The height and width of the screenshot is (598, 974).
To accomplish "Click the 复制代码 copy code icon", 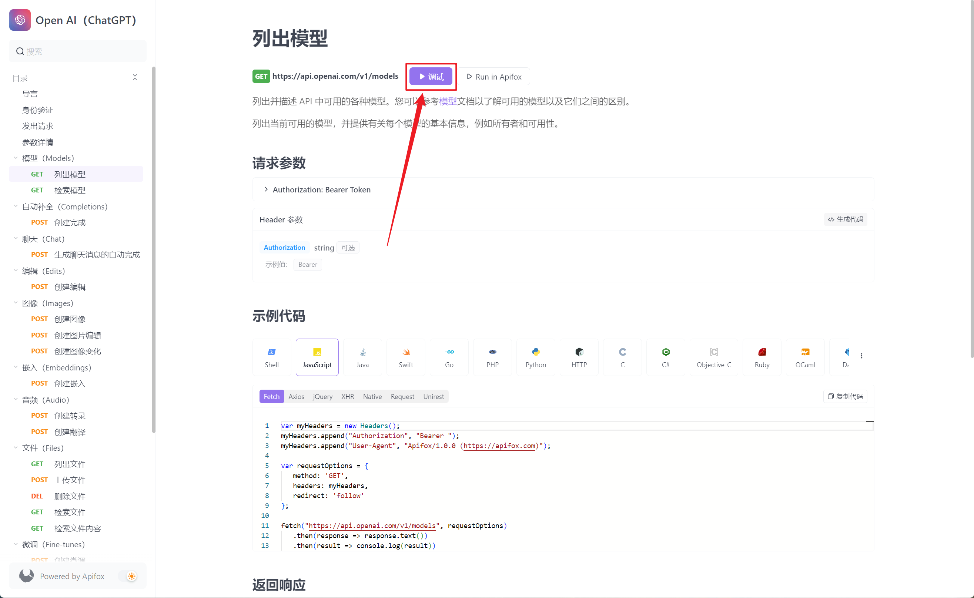I will click(x=831, y=396).
